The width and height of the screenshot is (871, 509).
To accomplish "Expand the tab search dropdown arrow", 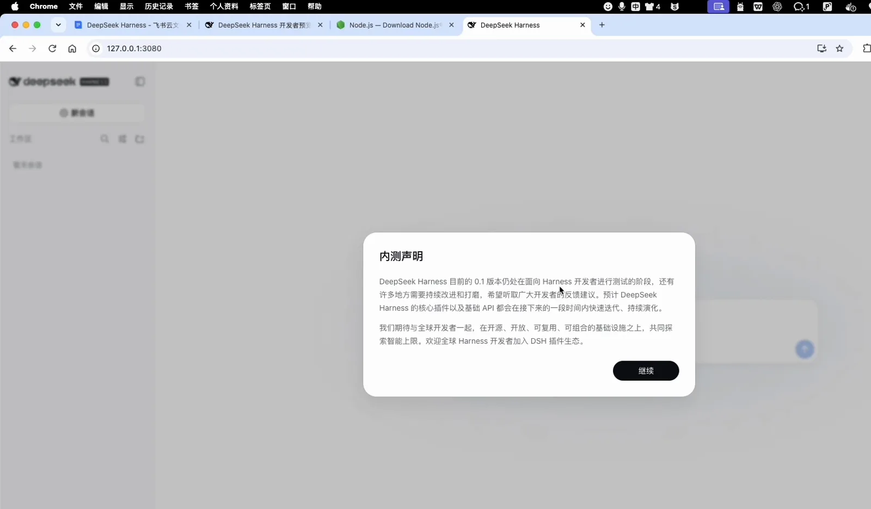I will pyautogui.click(x=58, y=25).
